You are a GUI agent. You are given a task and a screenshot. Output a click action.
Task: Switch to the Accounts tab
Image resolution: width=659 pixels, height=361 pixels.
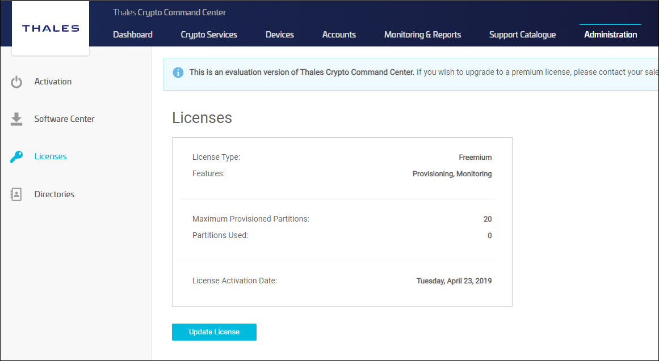click(x=339, y=35)
